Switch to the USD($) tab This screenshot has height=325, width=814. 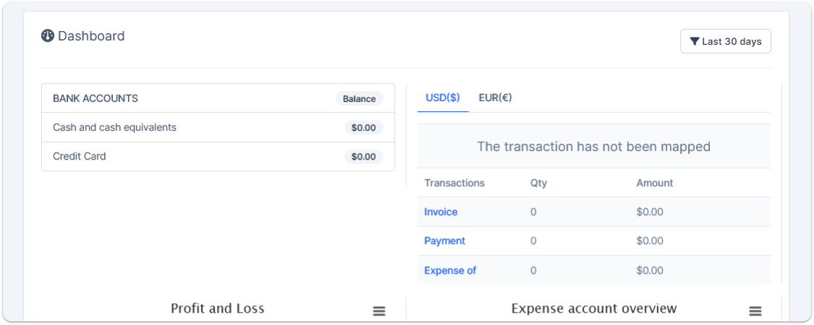point(442,97)
